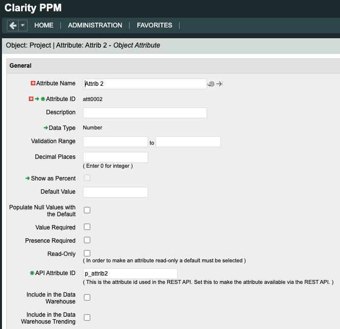
Task: Click the arrow icon right of the globe
Action: 219,84
